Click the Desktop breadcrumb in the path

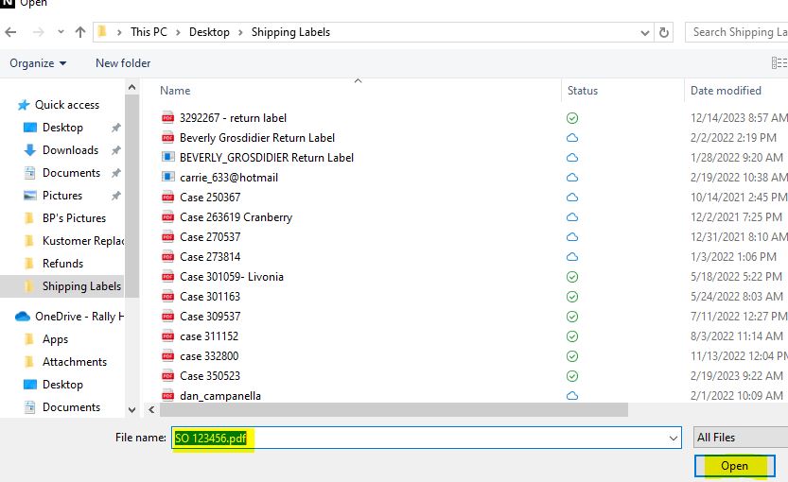209,32
